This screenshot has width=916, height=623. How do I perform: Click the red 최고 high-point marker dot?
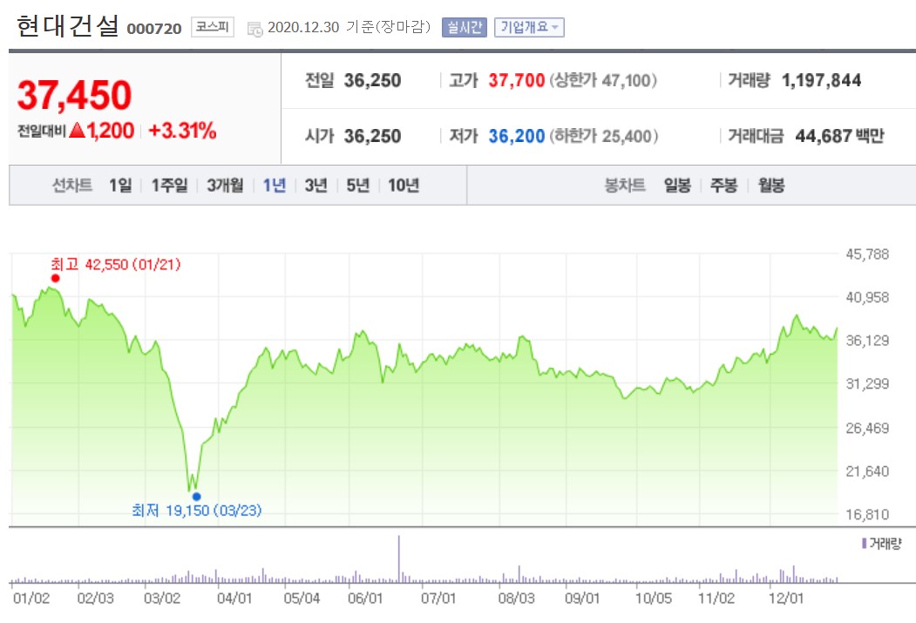pos(56,278)
